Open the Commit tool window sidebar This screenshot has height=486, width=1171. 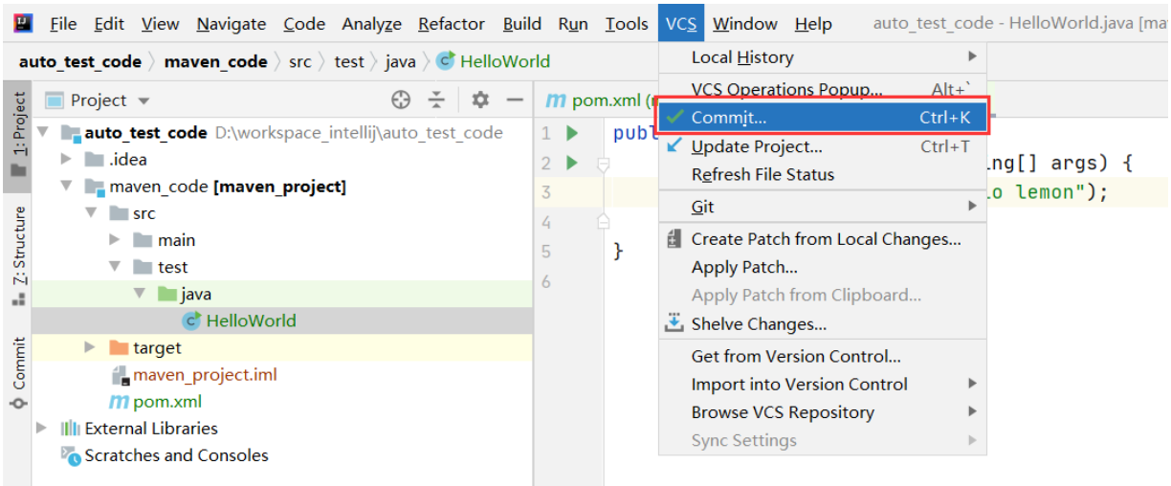[18, 373]
